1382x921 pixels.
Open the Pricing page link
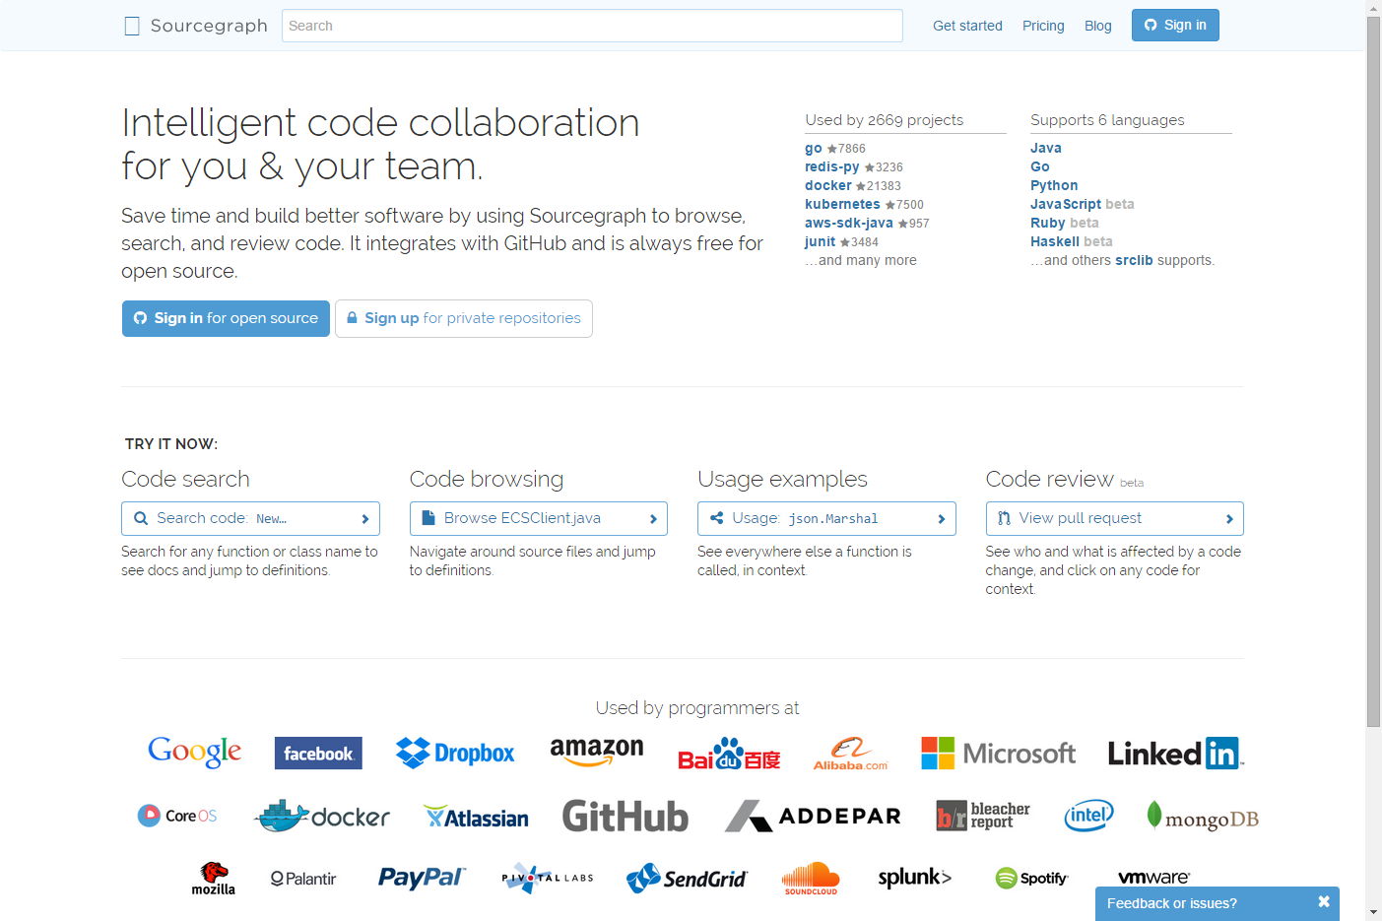coord(1043,26)
